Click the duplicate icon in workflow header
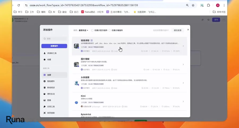Viewport: 239px width, 128px height. [203, 20]
